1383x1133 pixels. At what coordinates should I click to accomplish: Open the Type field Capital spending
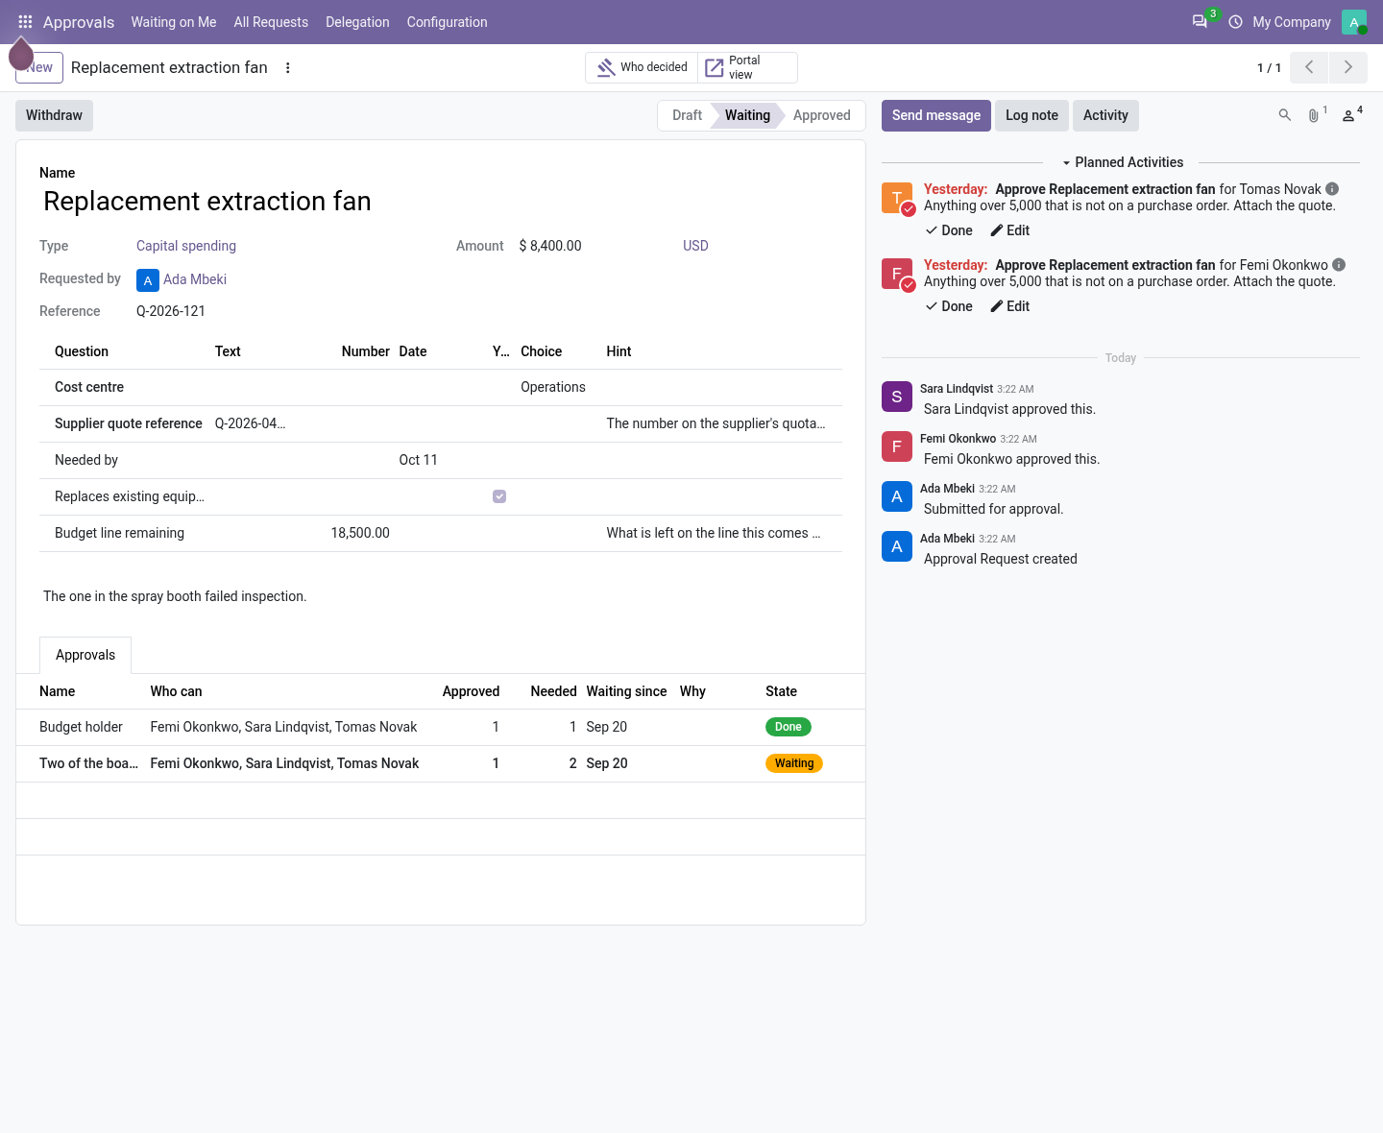[x=186, y=246]
